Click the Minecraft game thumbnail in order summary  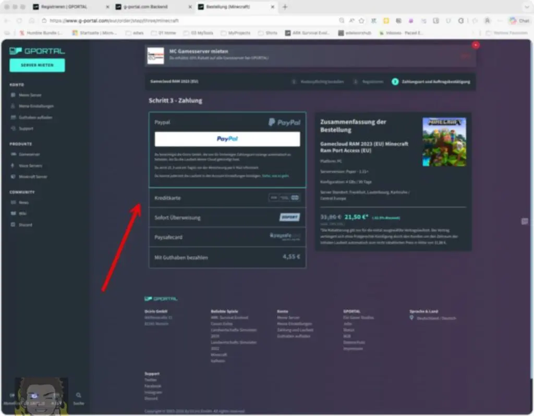click(444, 141)
